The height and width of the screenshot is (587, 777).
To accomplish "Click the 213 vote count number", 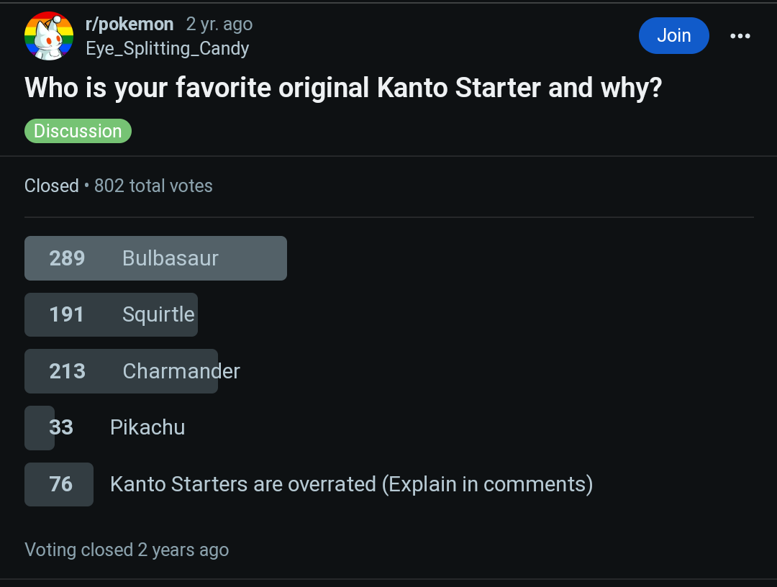I will point(67,371).
